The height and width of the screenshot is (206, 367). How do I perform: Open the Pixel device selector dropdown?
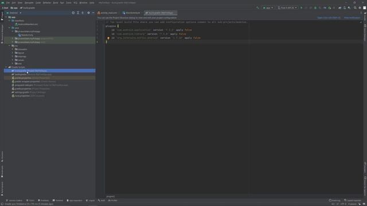(x=287, y=7)
